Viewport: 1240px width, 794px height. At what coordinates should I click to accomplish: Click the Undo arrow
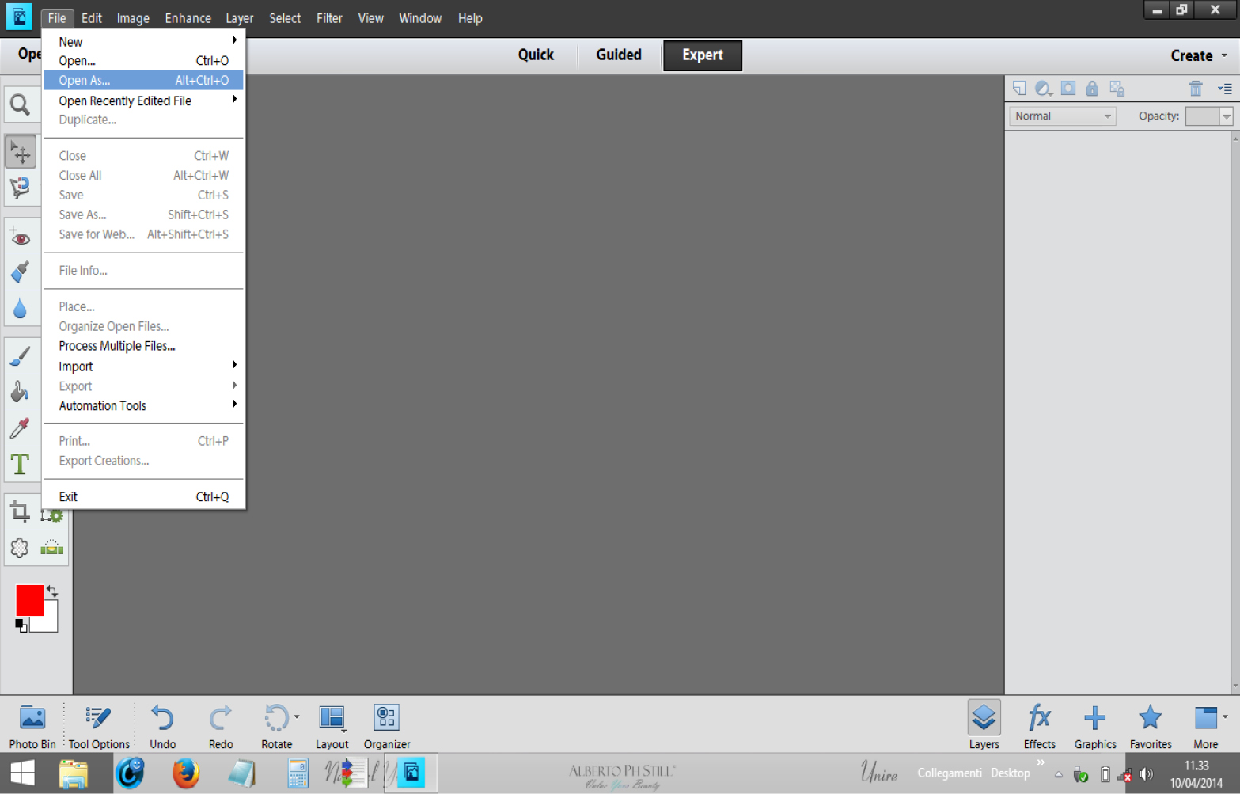click(163, 726)
